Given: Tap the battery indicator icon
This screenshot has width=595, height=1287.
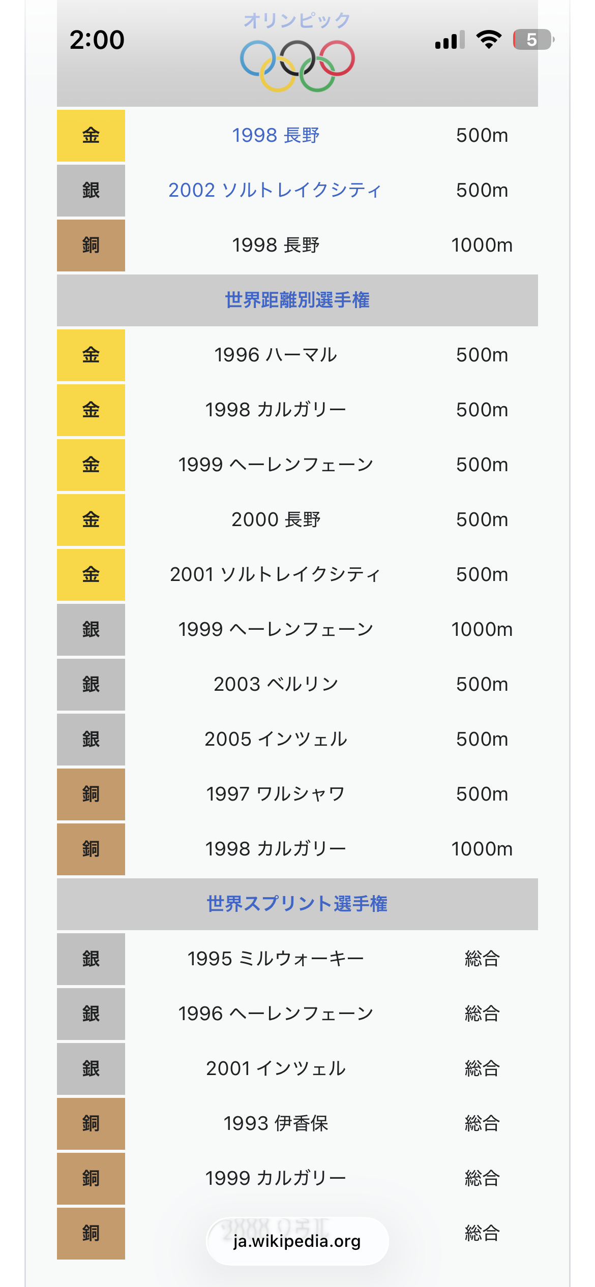Looking at the screenshot, I should click(x=532, y=40).
